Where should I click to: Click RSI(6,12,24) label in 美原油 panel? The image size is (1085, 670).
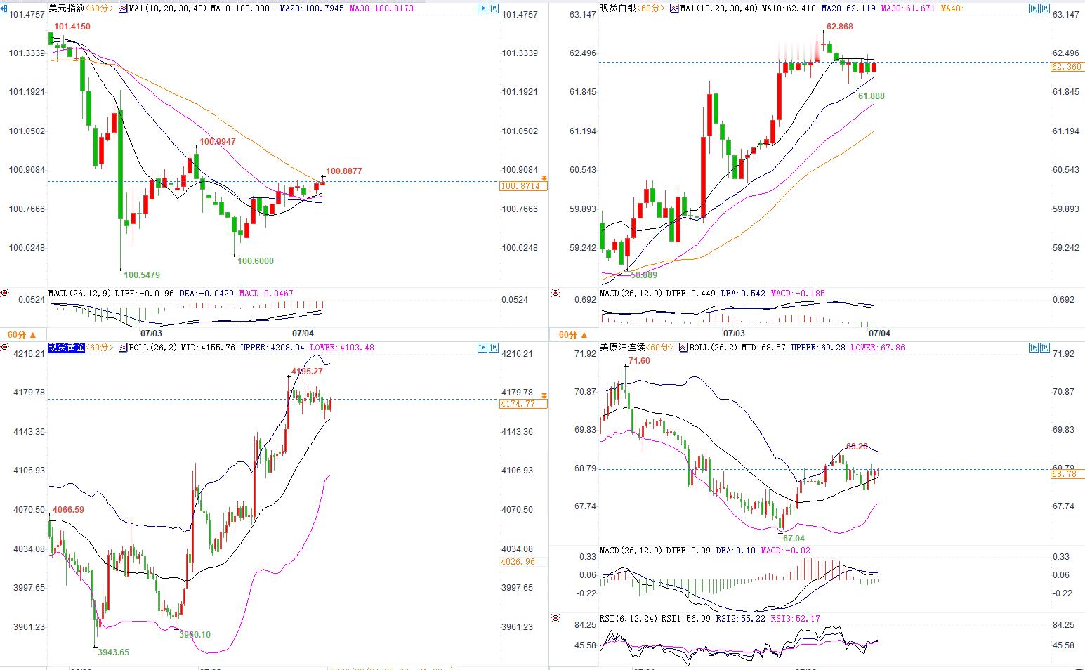tap(629, 619)
